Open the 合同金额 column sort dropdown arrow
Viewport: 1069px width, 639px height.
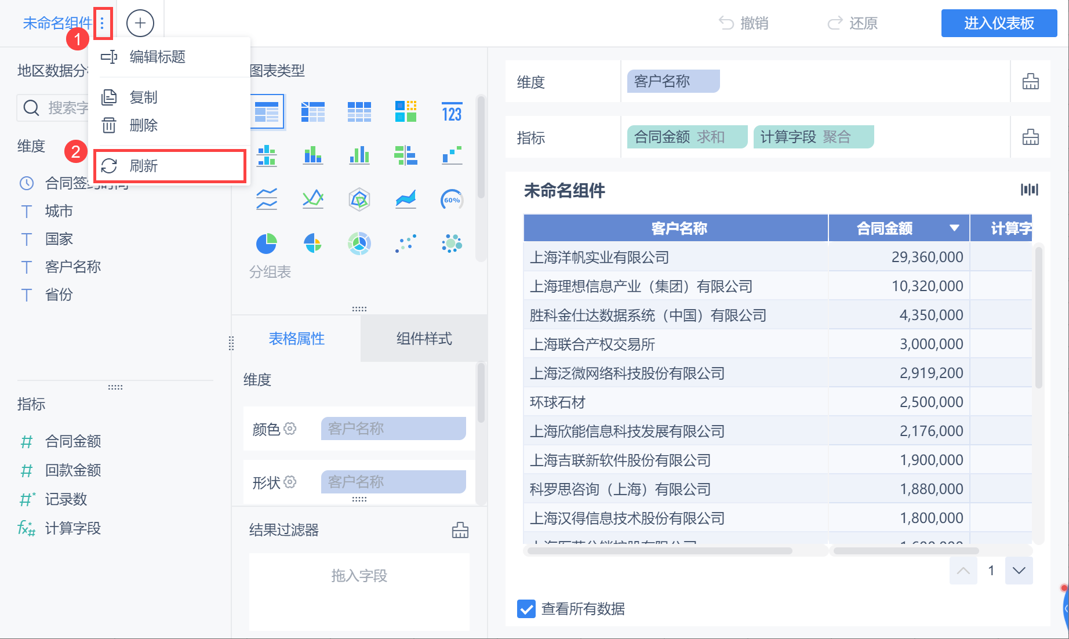(954, 228)
